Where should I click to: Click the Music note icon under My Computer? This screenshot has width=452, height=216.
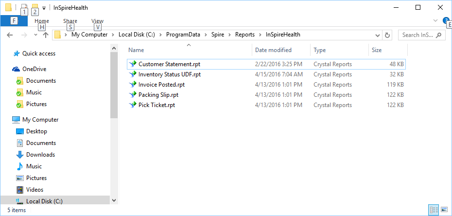(20, 166)
